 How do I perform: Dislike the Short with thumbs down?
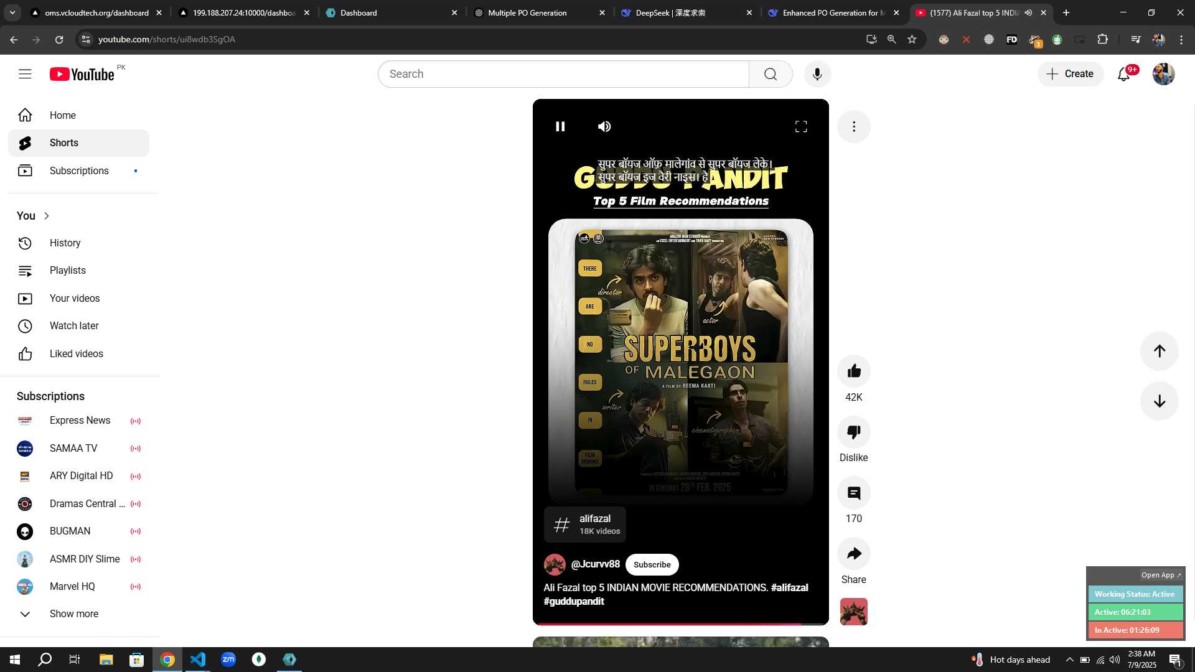[854, 432]
